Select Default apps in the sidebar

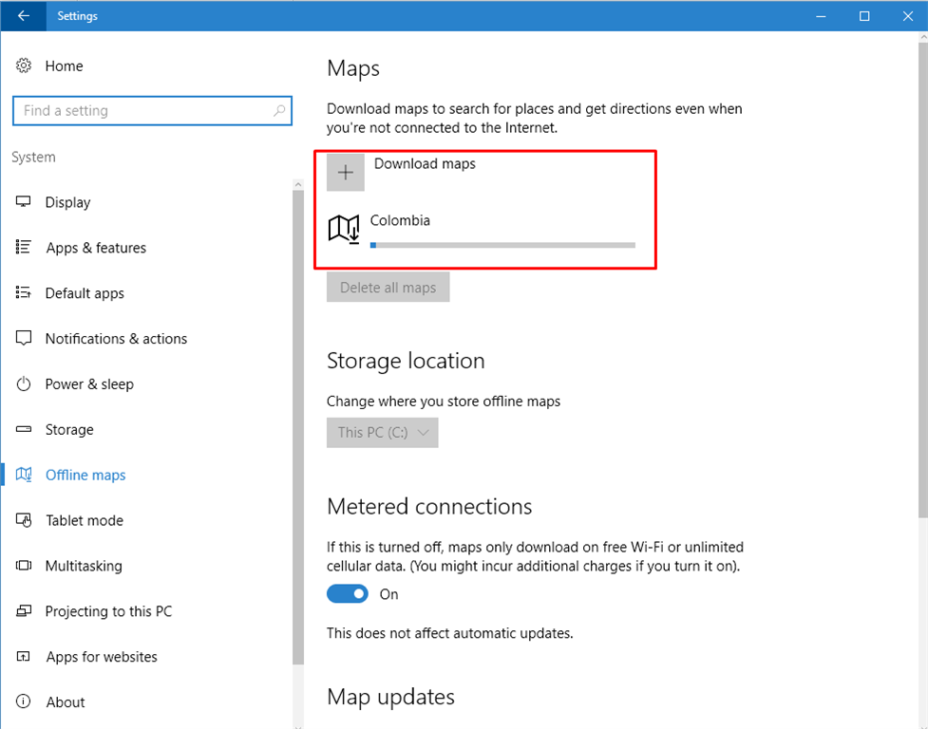(85, 293)
